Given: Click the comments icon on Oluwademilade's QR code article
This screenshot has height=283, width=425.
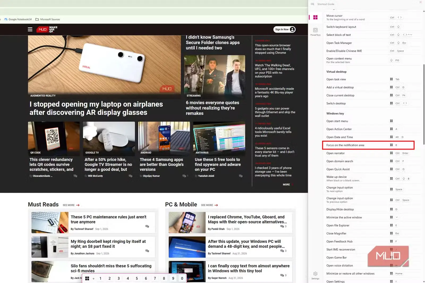Looking at the screenshot, I should tap(75, 176).
